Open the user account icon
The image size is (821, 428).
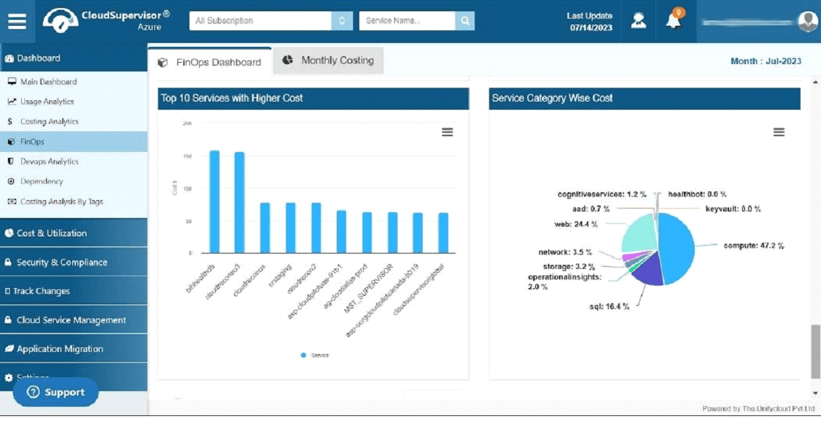[638, 20]
